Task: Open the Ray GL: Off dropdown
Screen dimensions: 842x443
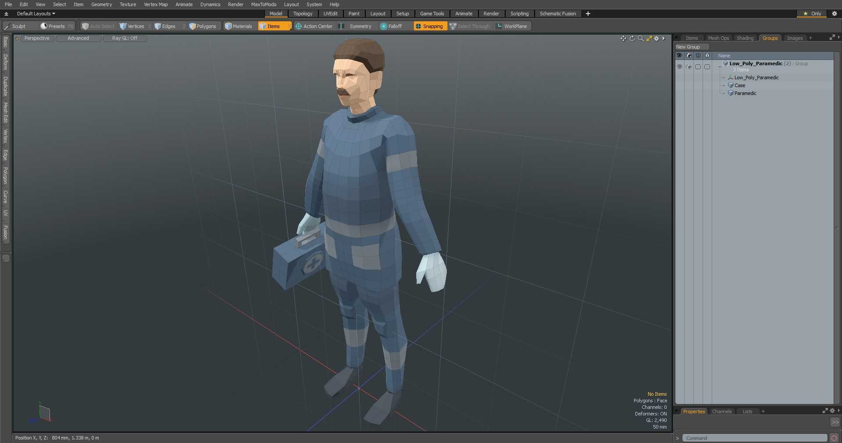Action: 125,39
